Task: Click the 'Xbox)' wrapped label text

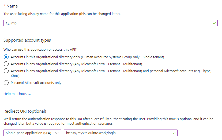Action: pos(16,76)
